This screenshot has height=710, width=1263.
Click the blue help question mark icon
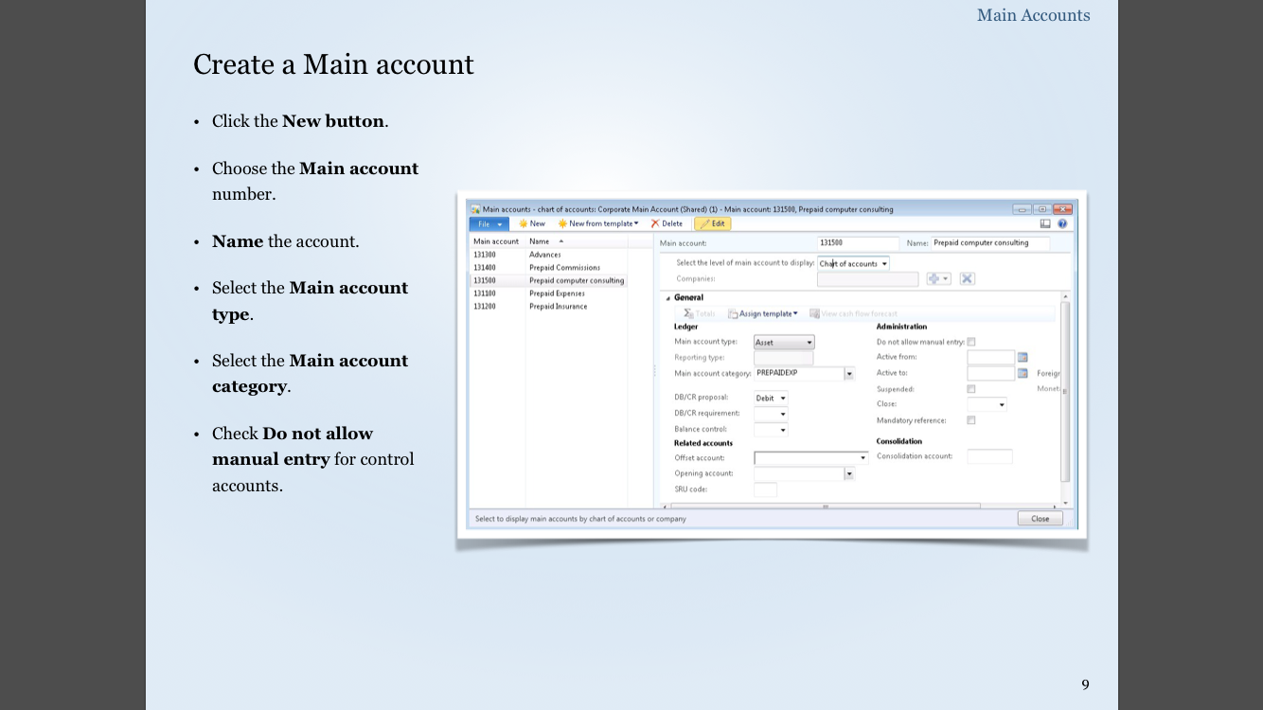(x=1062, y=224)
